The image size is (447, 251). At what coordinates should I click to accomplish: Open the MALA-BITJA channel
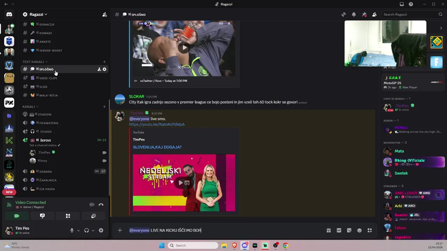65,95
